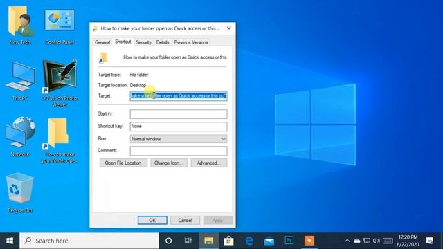
Task: Click the Start in text field
Action: coord(179,113)
